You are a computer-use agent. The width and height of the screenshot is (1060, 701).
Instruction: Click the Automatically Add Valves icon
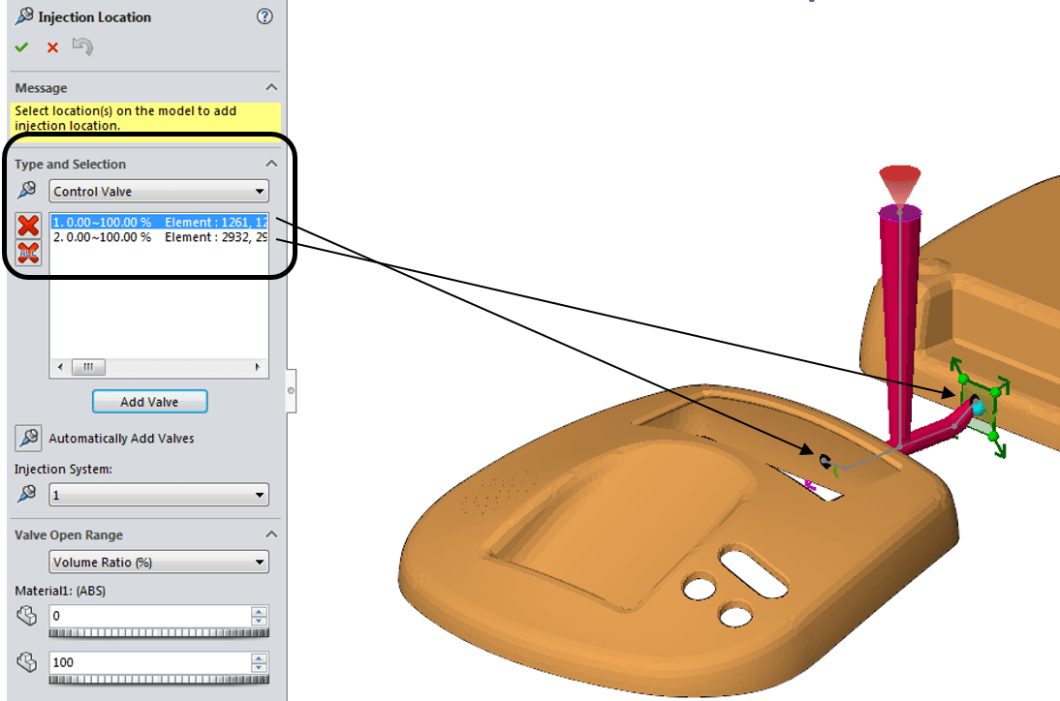(x=27, y=439)
